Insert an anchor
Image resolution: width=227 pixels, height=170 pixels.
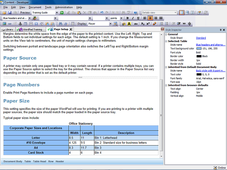pyautogui.click(x=20, y=24)
